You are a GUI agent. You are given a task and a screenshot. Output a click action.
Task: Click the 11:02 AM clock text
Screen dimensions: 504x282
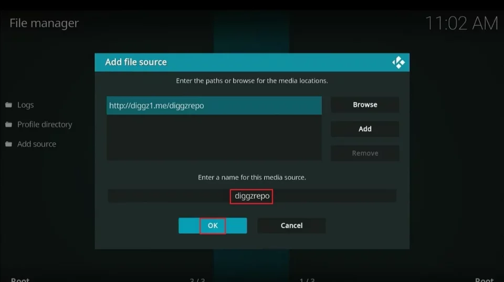pos(461,24)
